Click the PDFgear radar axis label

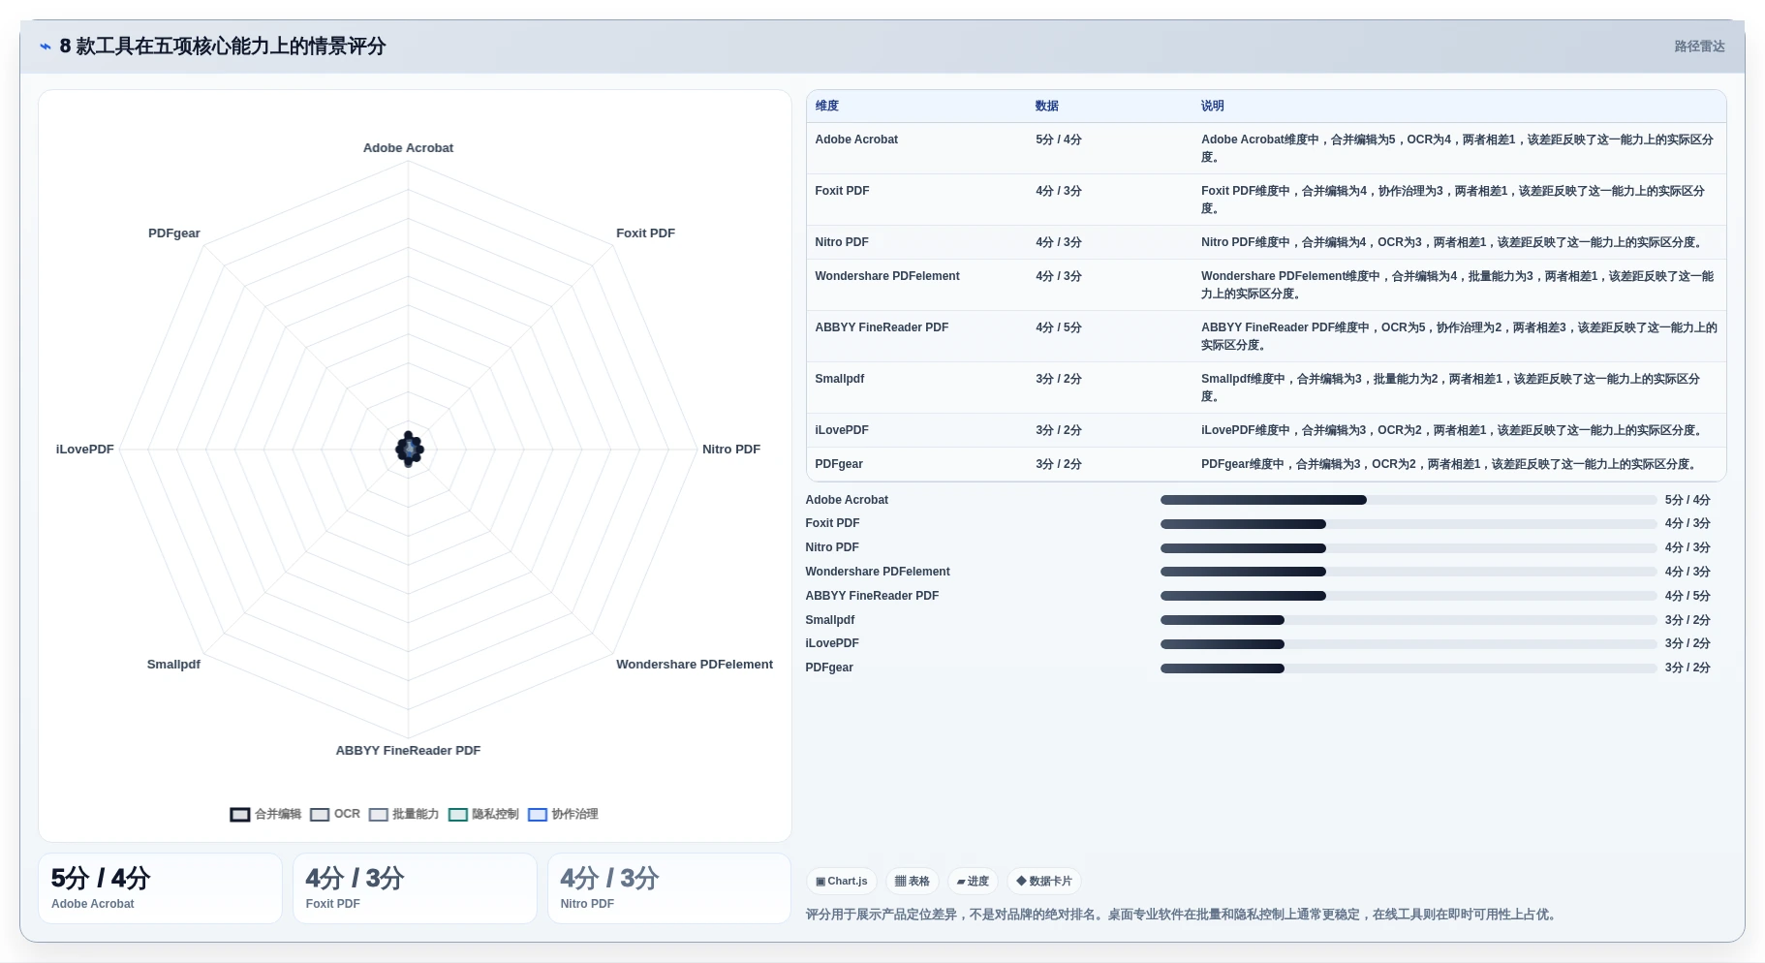[x=174, y=233]
